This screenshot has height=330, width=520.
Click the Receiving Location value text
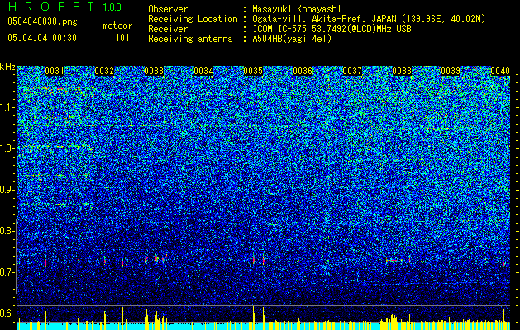click(x=369, y=19)
